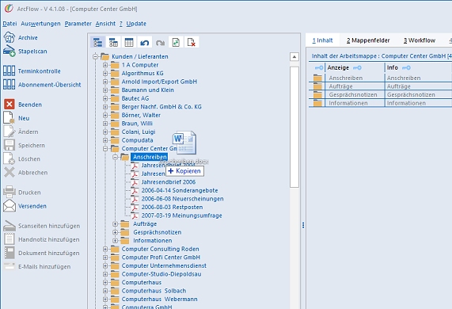Click the Ändern edit icon

click(x=9, y=132)
